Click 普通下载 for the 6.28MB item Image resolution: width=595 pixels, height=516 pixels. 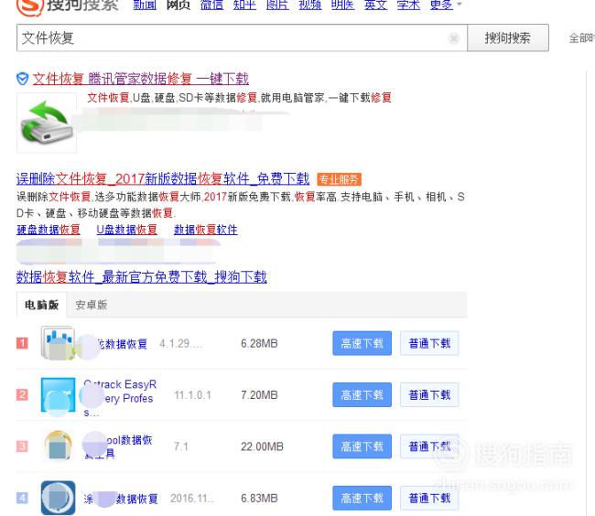[429, 343]
